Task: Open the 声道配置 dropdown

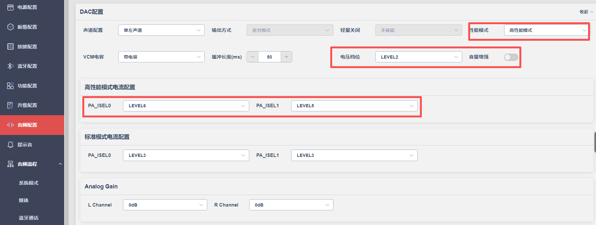Action: [x=161, y=30]
